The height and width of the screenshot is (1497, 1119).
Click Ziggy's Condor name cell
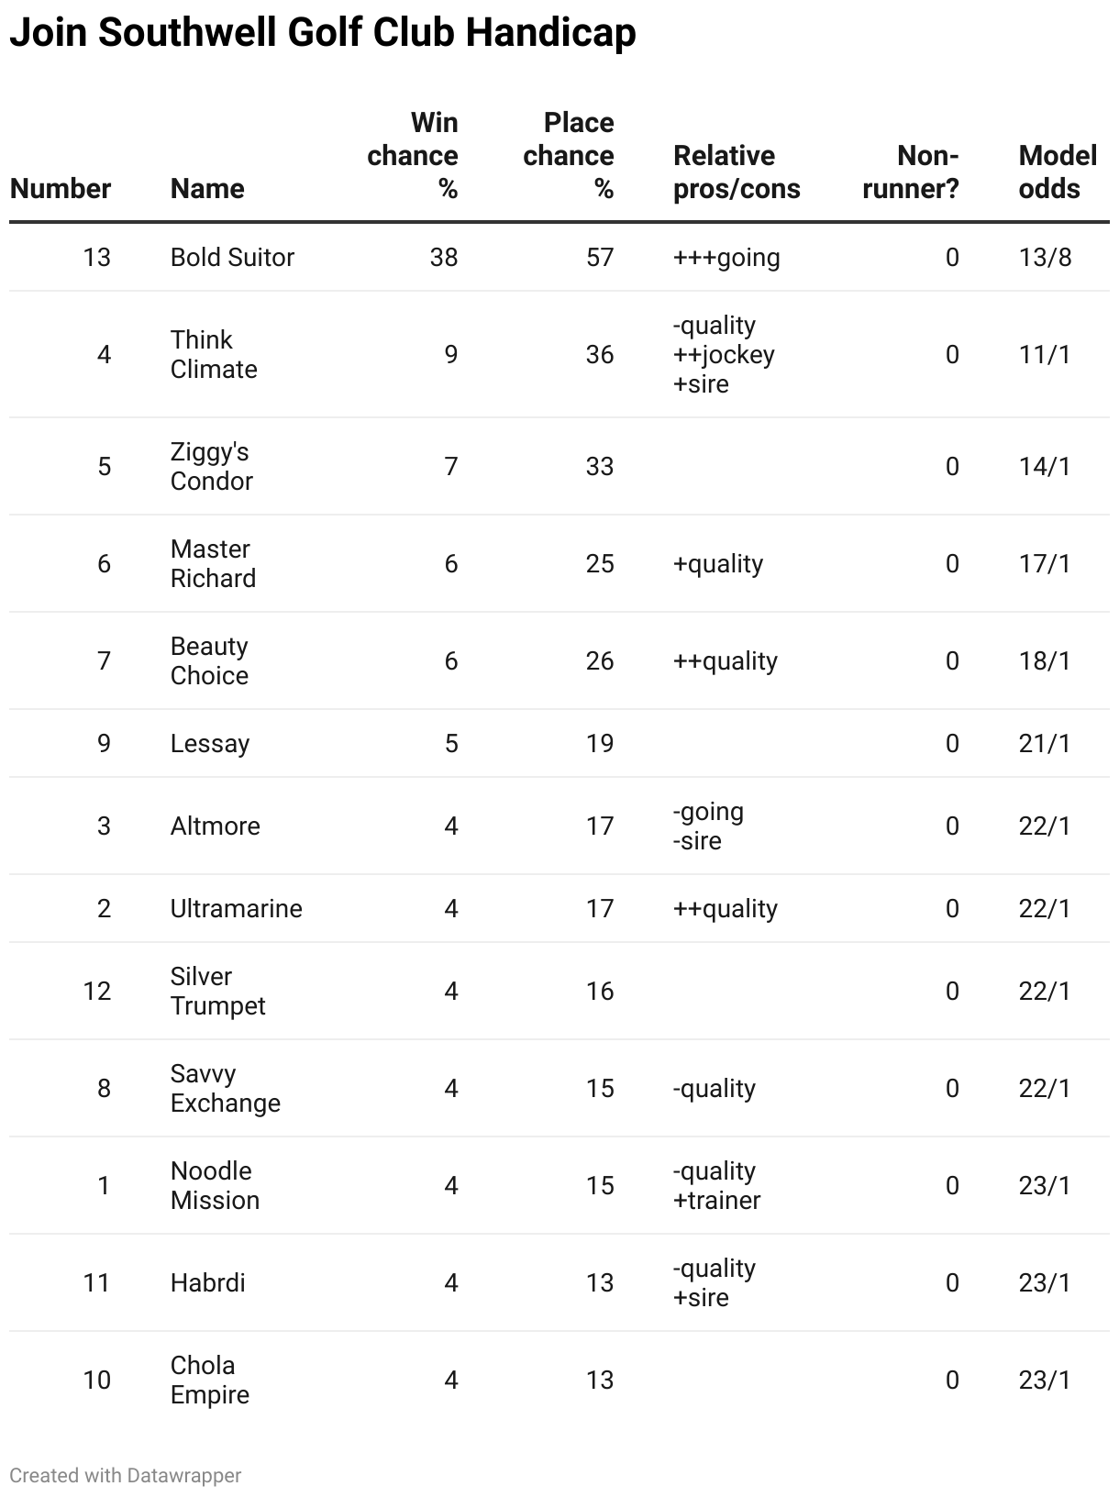[x=211, y=466]
